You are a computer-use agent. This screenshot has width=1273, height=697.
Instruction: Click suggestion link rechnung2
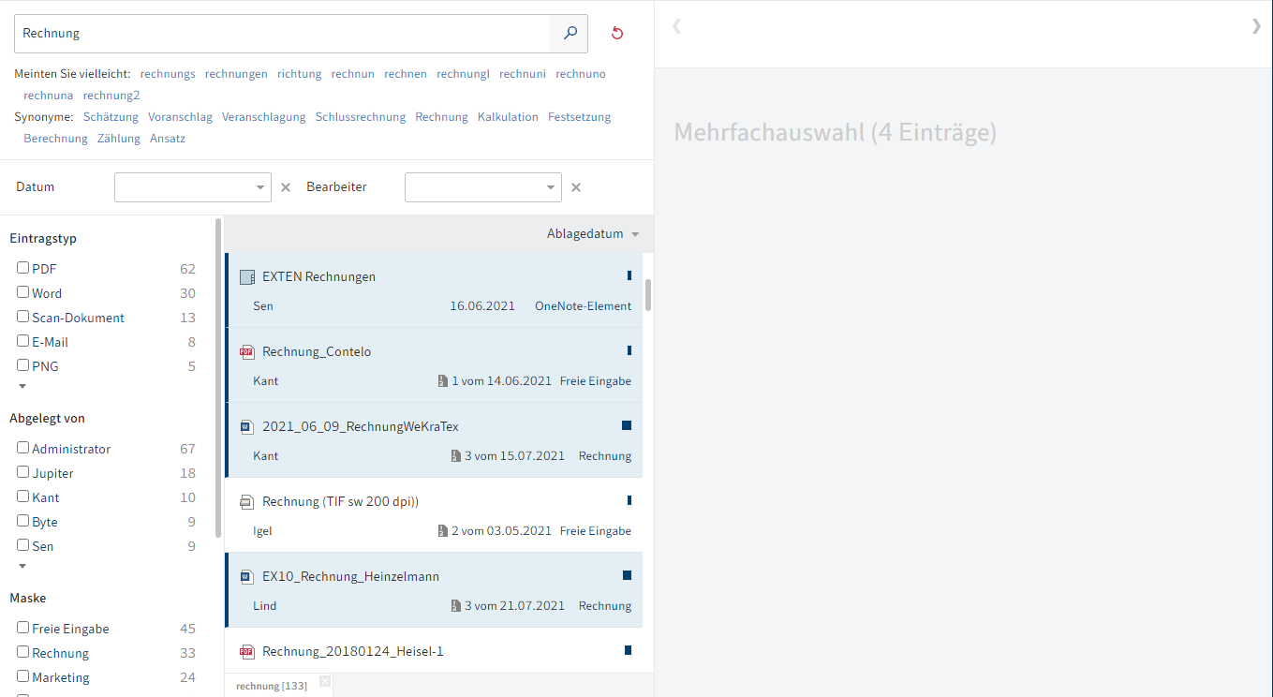[111, 96]
